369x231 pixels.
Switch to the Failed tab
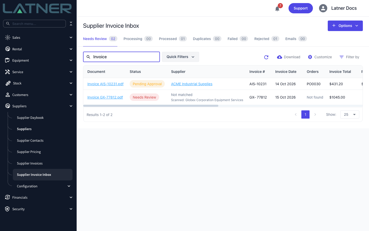click(x=238, y=39)
